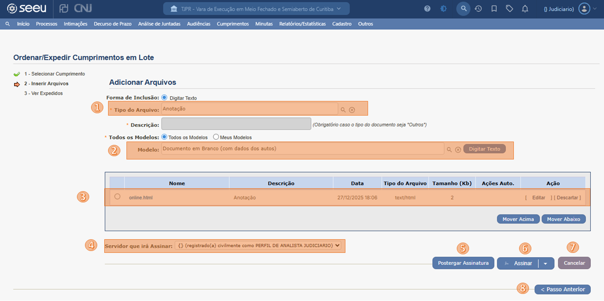604x301 pixels.
Task: Click the help question mark icon
Action: [x=427, y=8]
